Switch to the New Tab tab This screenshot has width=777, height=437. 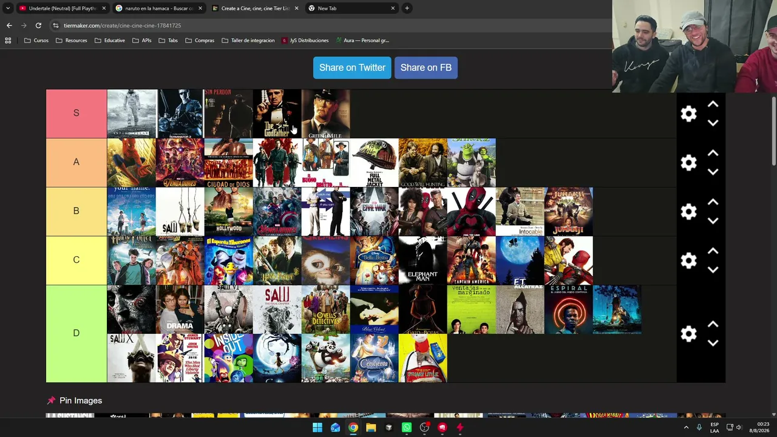click(351, 8)
